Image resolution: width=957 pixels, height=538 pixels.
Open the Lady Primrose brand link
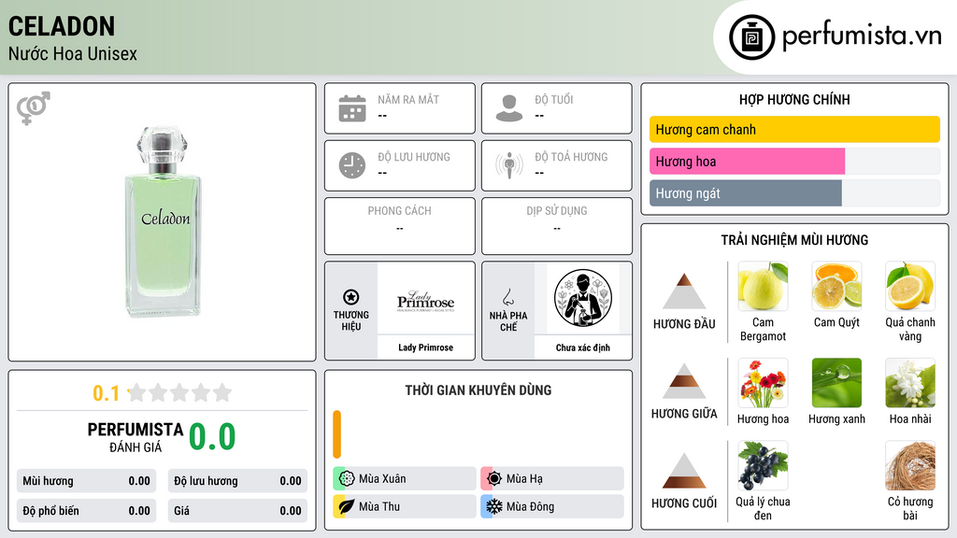(x=425, y=347)
